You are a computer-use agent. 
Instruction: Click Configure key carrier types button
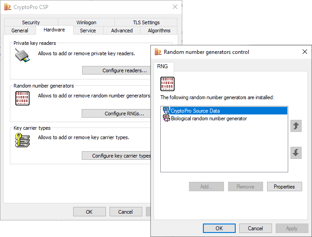coord(118,156)
